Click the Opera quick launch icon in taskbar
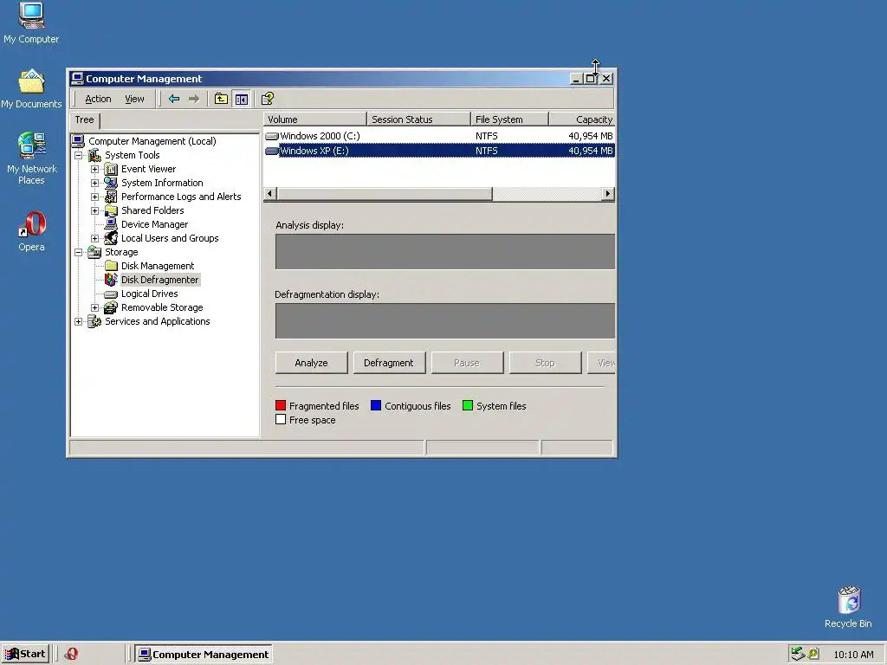Screen dimensions: 887x665 pyautogui.click(x=71, y=655)
